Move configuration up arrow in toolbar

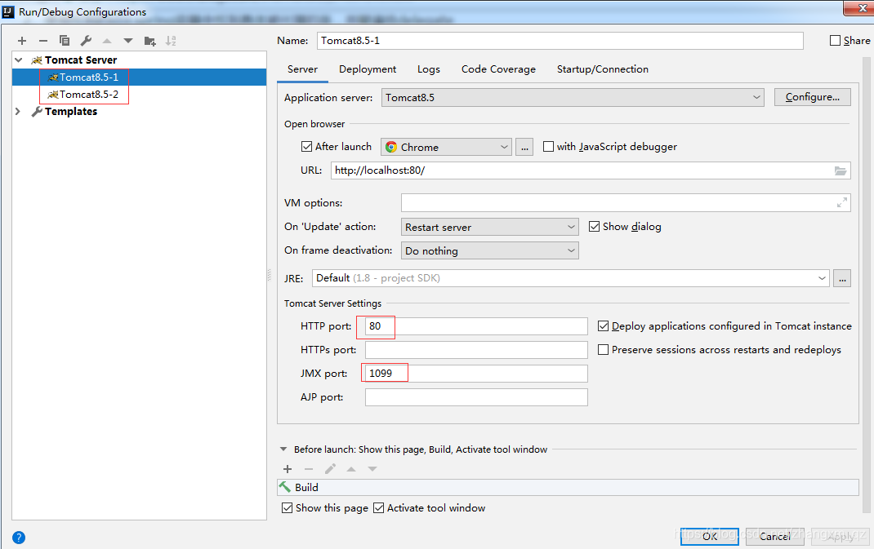pos(107,41)
